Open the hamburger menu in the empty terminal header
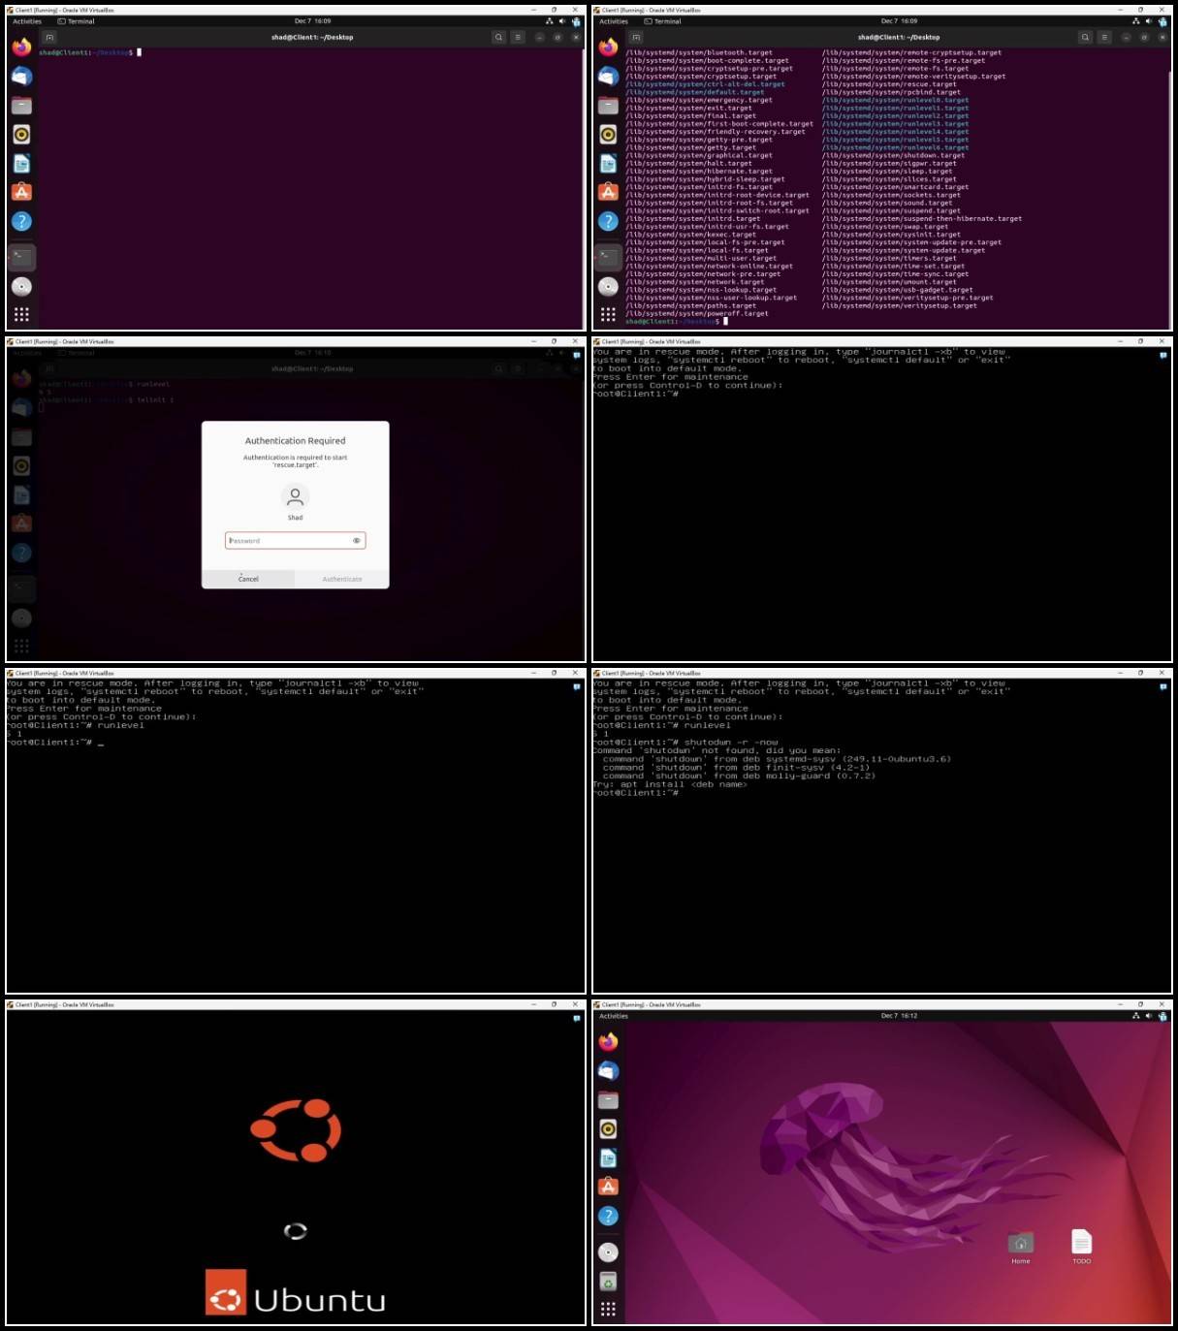Screen dimensions: 1178x1331 (518, 37)
